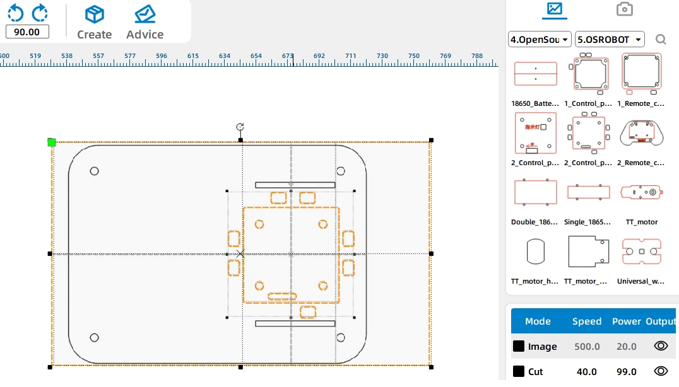Click the top-right corner selection handle

(431, 140)
